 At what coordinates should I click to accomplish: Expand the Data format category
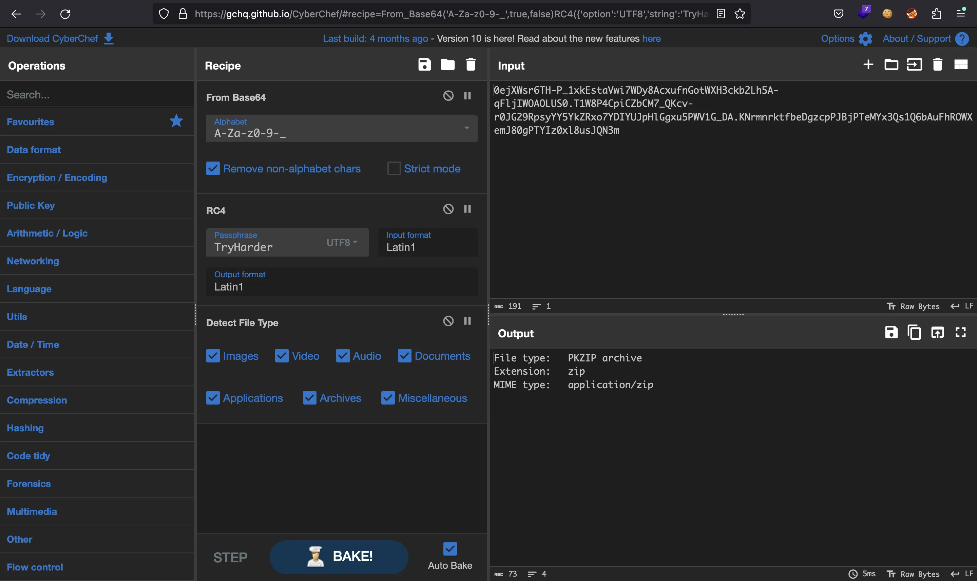point(97,150)
